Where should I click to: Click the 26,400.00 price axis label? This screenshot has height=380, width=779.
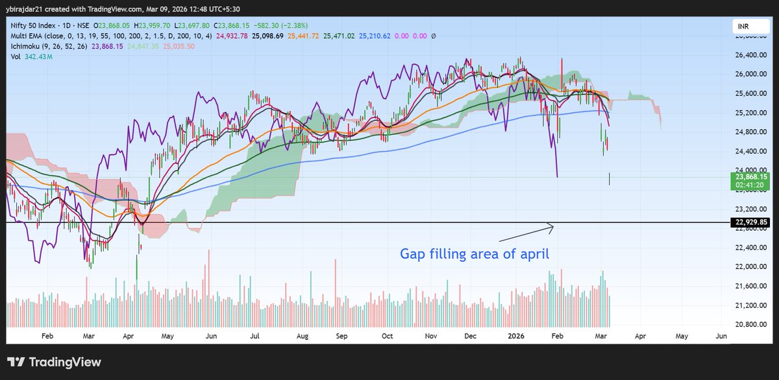tap(750, 55)
